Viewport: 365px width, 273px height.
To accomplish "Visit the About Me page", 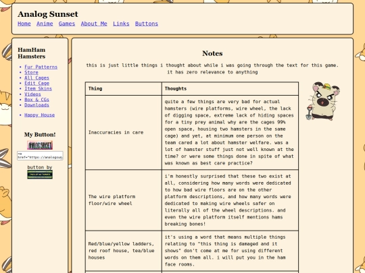I will click(94, 24).
